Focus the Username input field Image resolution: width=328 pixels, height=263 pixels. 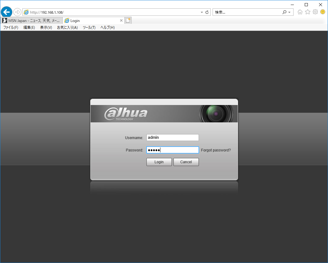pos(173,138)
